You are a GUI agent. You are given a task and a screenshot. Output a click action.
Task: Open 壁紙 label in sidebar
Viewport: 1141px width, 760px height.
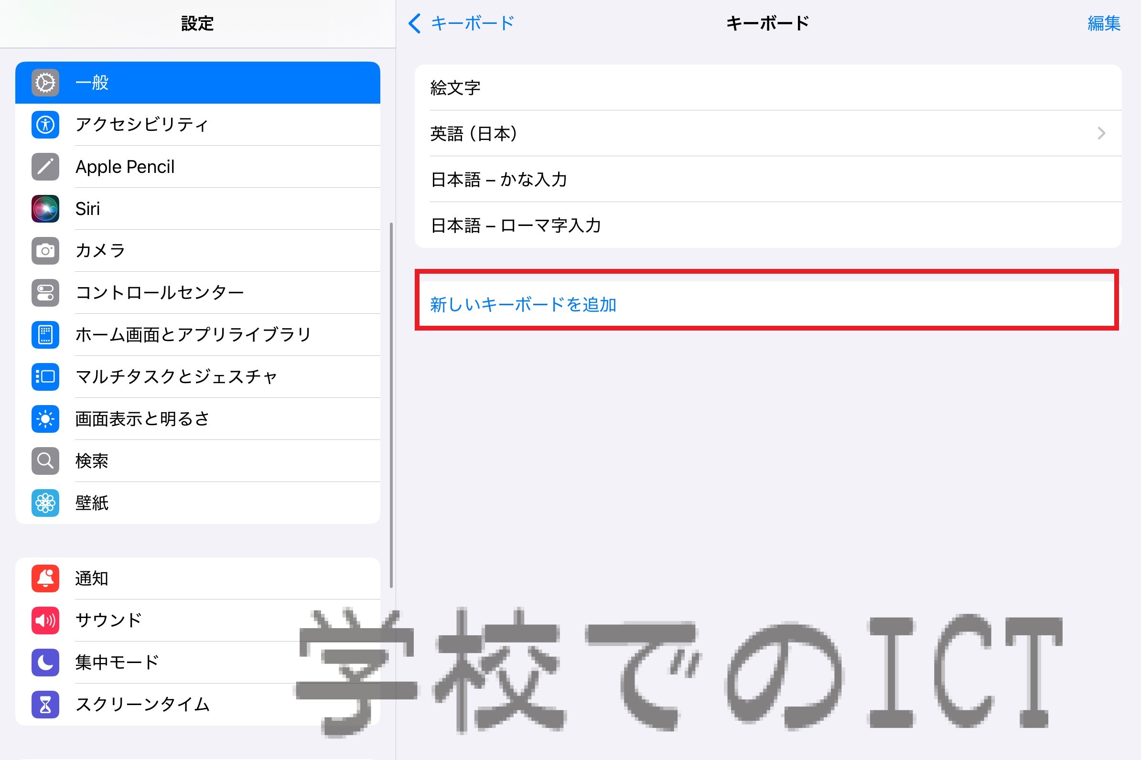(x=92, y=503)
